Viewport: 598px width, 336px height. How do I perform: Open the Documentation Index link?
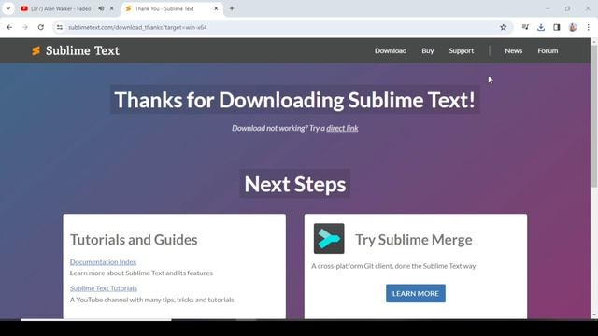click(x=103, y=262)
